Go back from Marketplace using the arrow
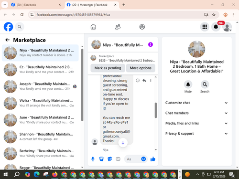The width and height of the screenshot is (239, 179). (7, 40)
